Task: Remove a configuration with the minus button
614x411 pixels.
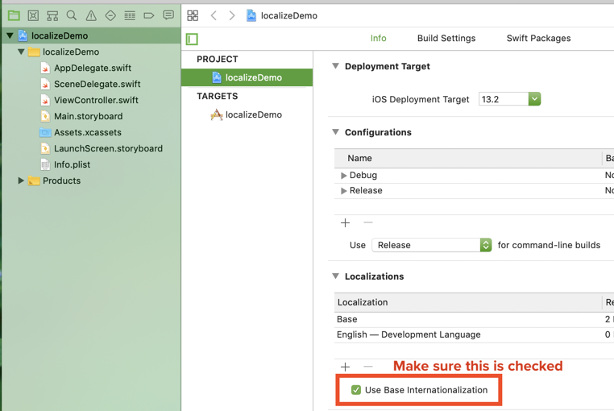Action: coord(368,222)
